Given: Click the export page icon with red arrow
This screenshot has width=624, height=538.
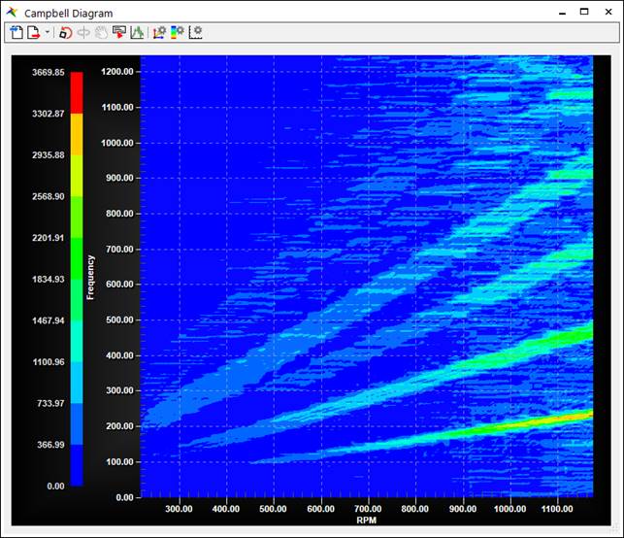Looking at the screenshot, I should pos(33,32).
